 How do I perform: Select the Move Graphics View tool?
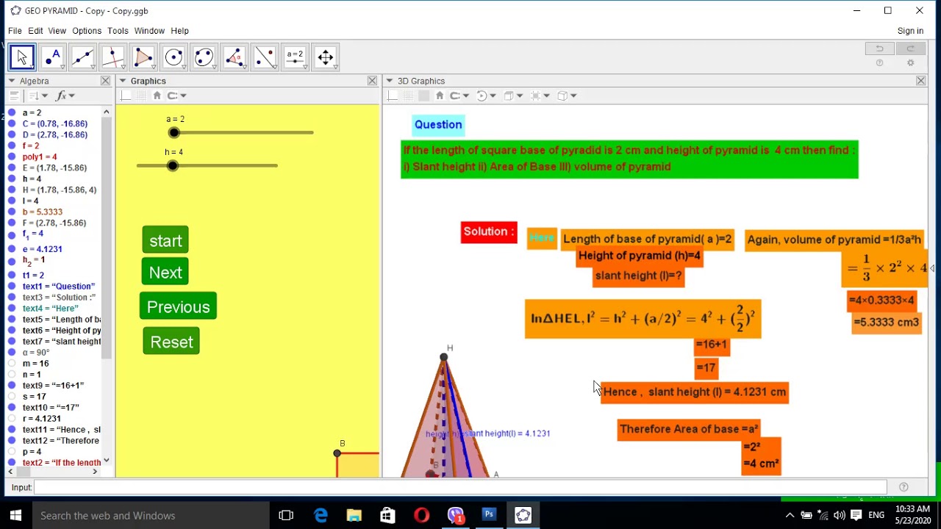tap(326, 57)
